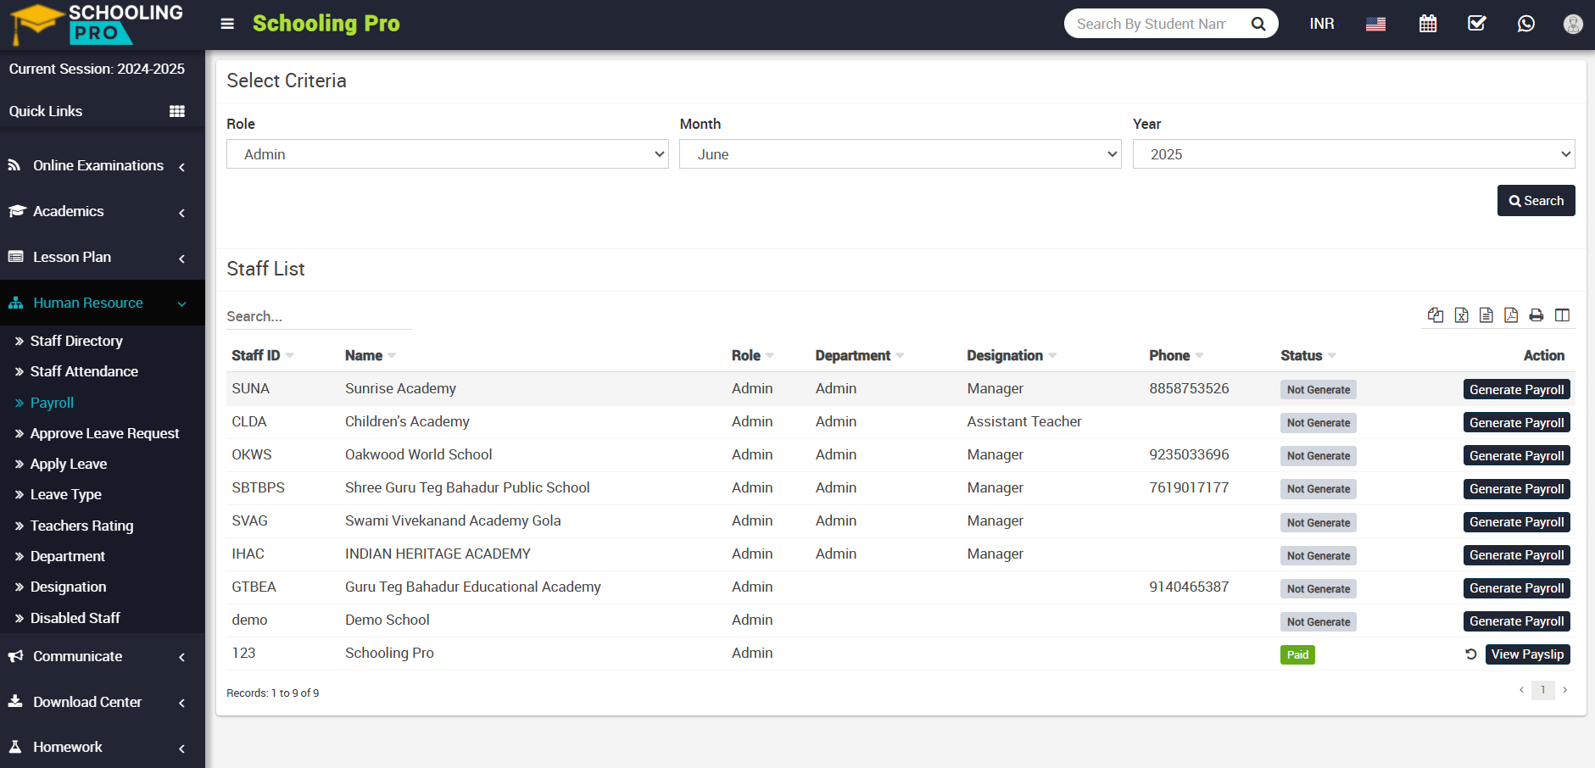Open Disabled Staff submenu item
1595x768 pixels.
[x=75, y=618]
